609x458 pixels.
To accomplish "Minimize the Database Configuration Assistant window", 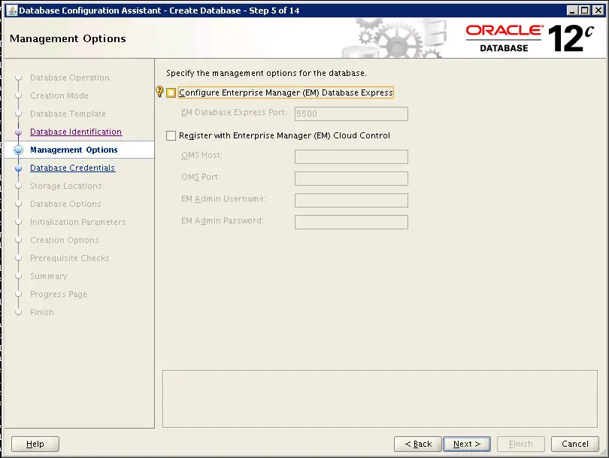I will [571, 11].
